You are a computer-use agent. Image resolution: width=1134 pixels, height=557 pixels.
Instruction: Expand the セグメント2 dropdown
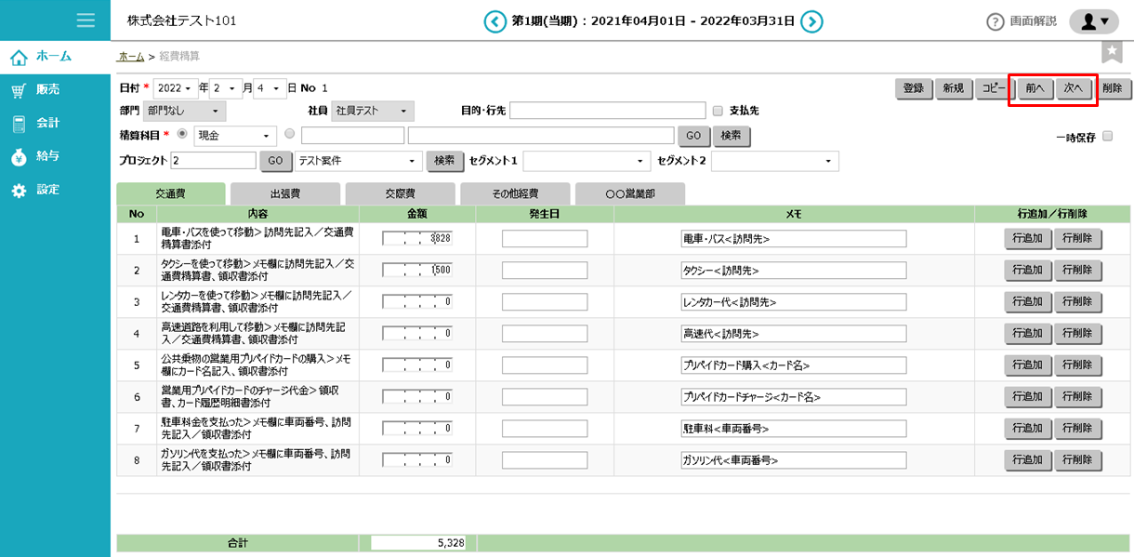click(775, 162)
